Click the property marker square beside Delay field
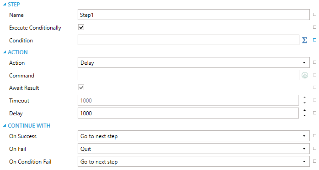Screen dimensions: 319x170 pos(314,113)
